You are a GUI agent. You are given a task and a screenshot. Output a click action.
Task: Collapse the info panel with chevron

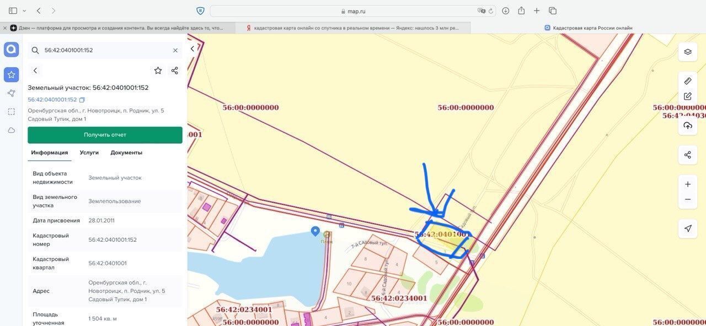pos(192,48)
